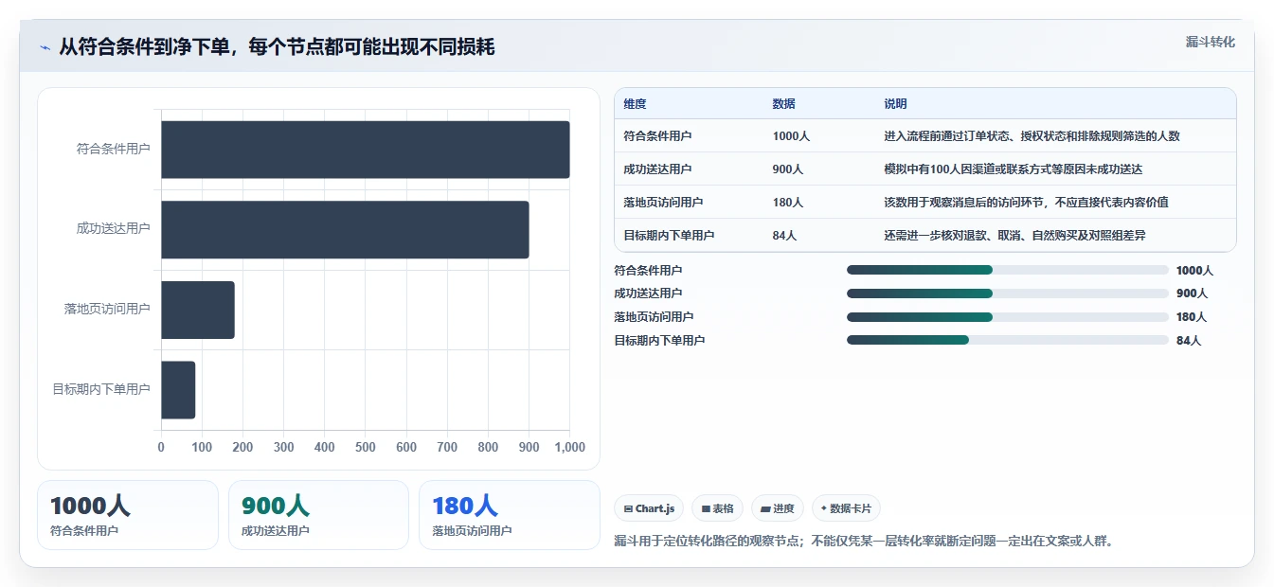This screenshot has height=587, width=1274.
Task: Click 落地页访问用户 label in the progress list
Action: (x=654, y=317)
